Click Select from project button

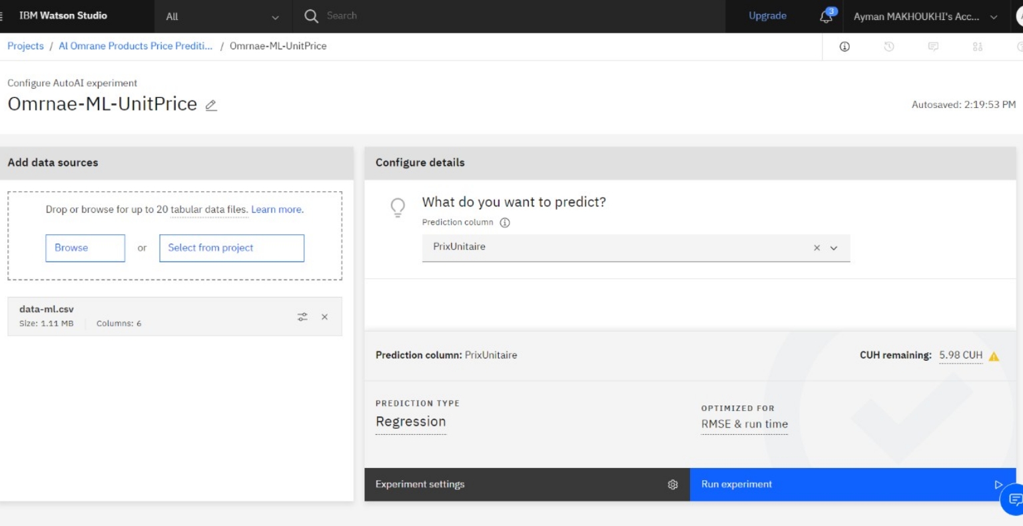(231, 248)
